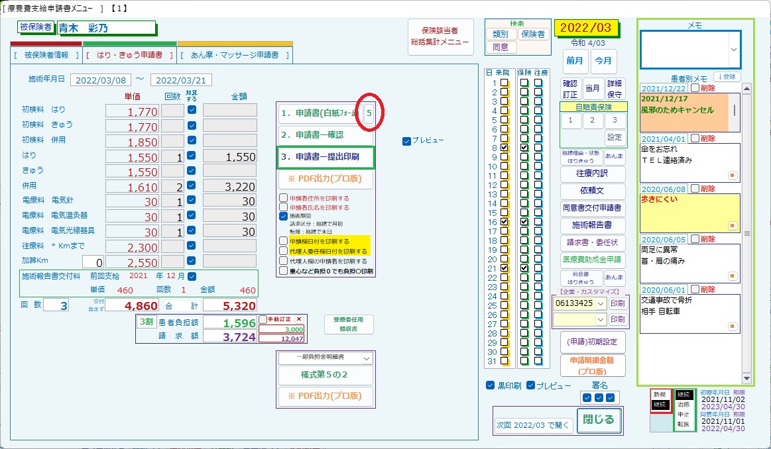The width and height of the screenshot is (771, 449).
Task: Enable the 手動訂正 checkbox
Action: click(263, 319)
